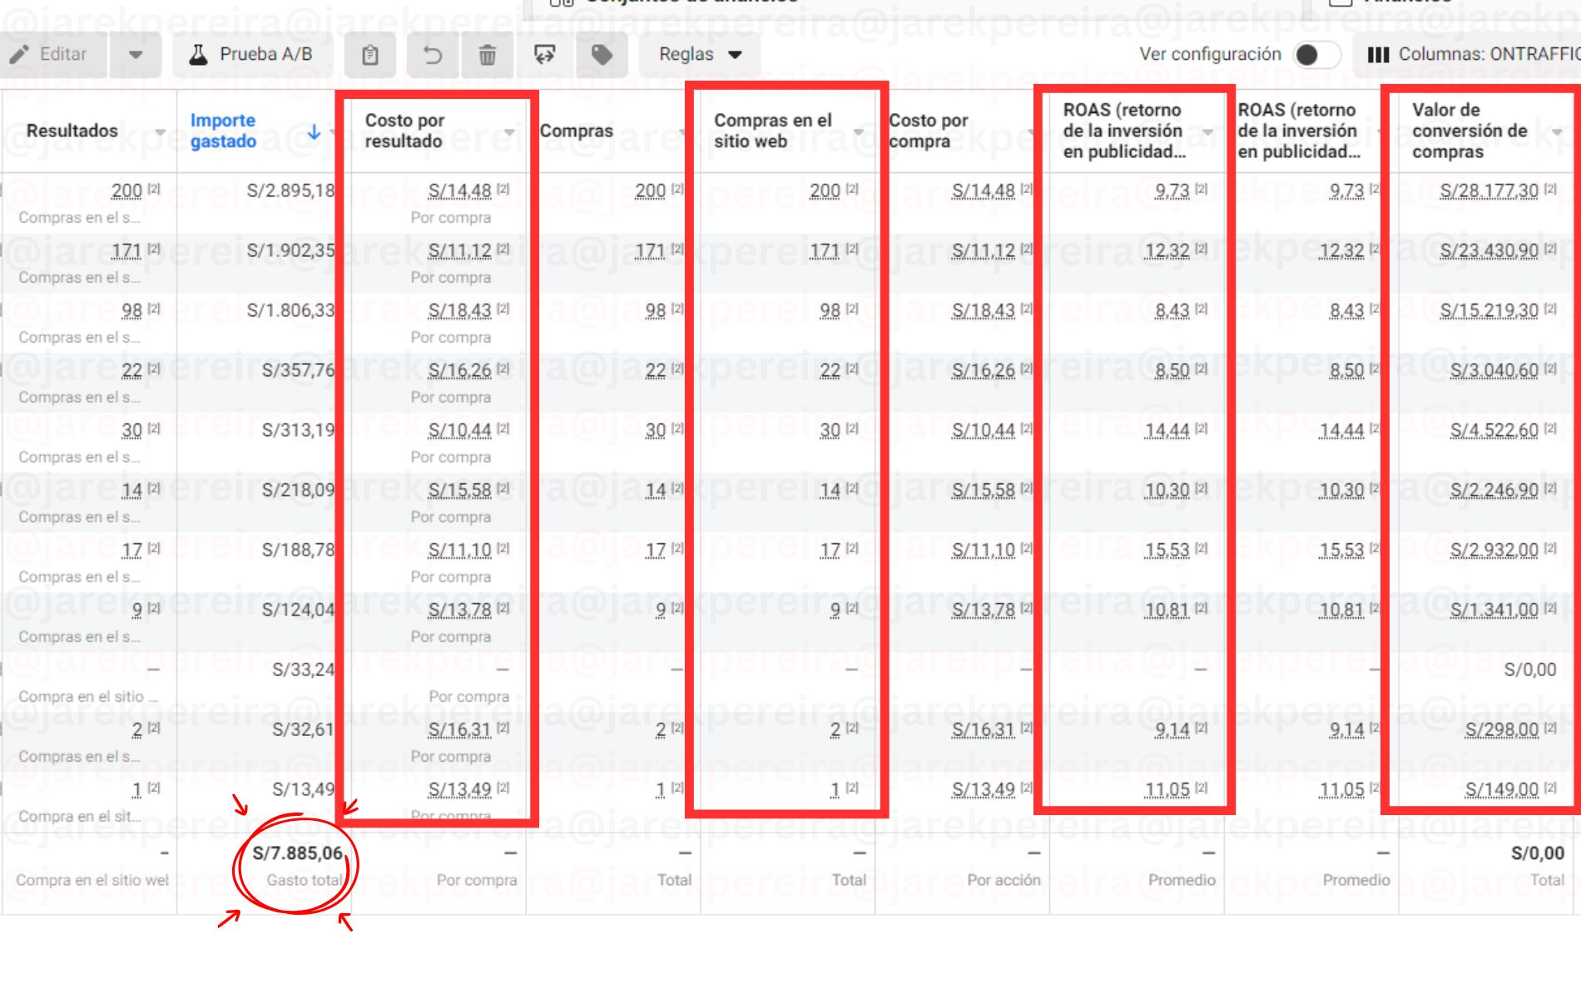Click the clipboard duplicate icon
1581x998 pixels.
370,55
